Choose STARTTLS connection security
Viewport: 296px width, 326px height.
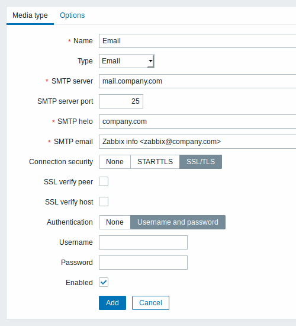pos(155,162)
